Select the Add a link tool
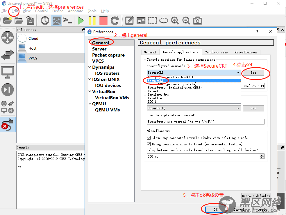Viewport: 286px width, 215px height. click(8, 124)
